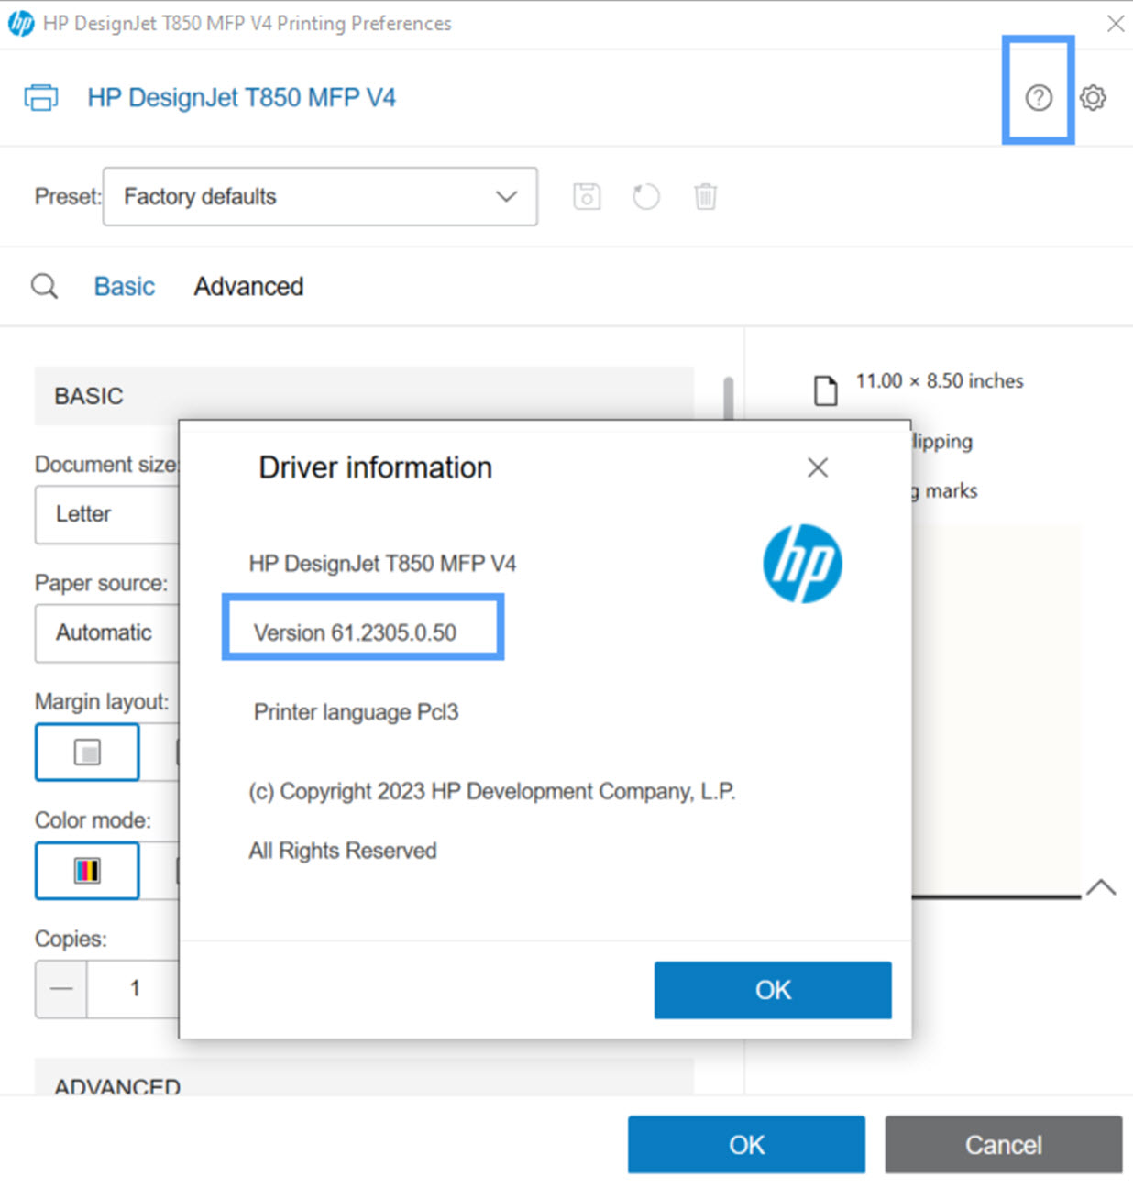The width and height of the screenshot is (1133, 1187).
Task: Open the driver settings gear icon
Action: pos(1093,97)
